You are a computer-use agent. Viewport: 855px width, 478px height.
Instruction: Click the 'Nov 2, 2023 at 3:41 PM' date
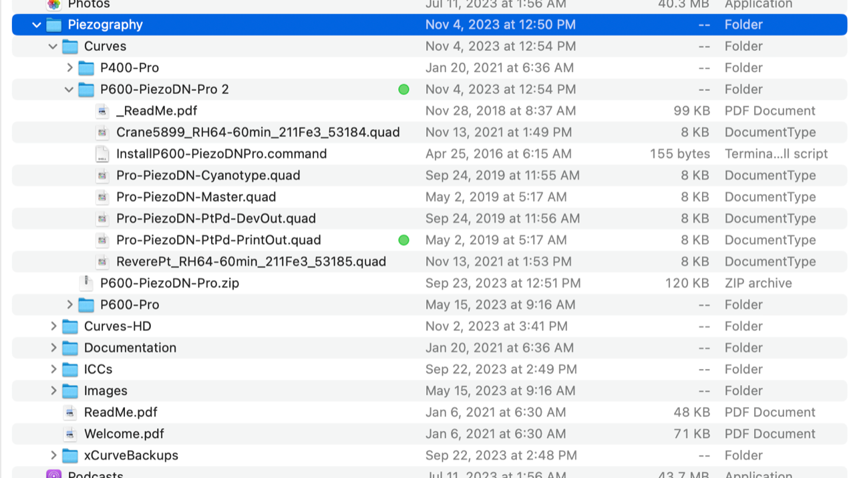tap(496, 326)
